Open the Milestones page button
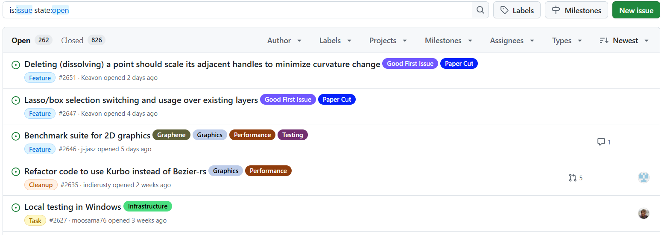This screenshot has width=670, height=235. click(576, 10)
